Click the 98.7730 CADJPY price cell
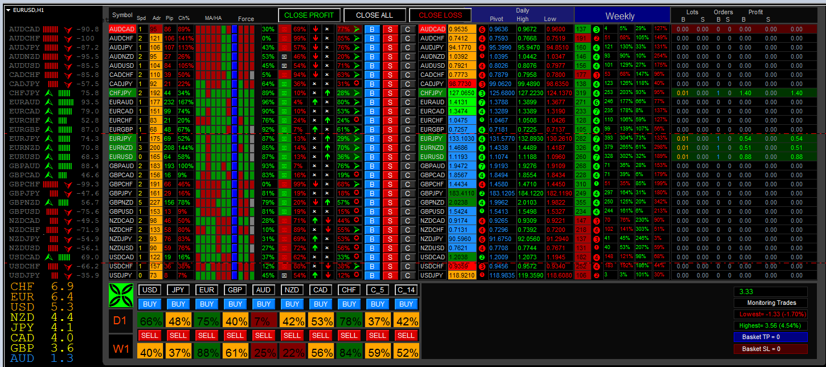826x367 pixels. click(x=461, y=84)
